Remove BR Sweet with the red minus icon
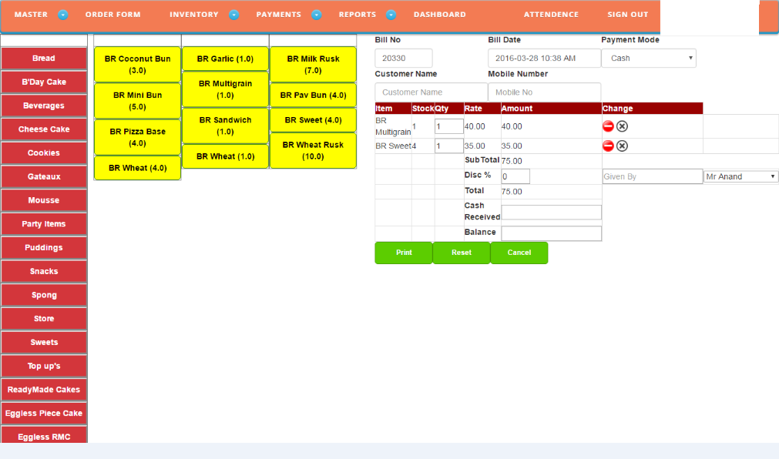The height and width of the screenshot is (459, 779). click(609, 146)
